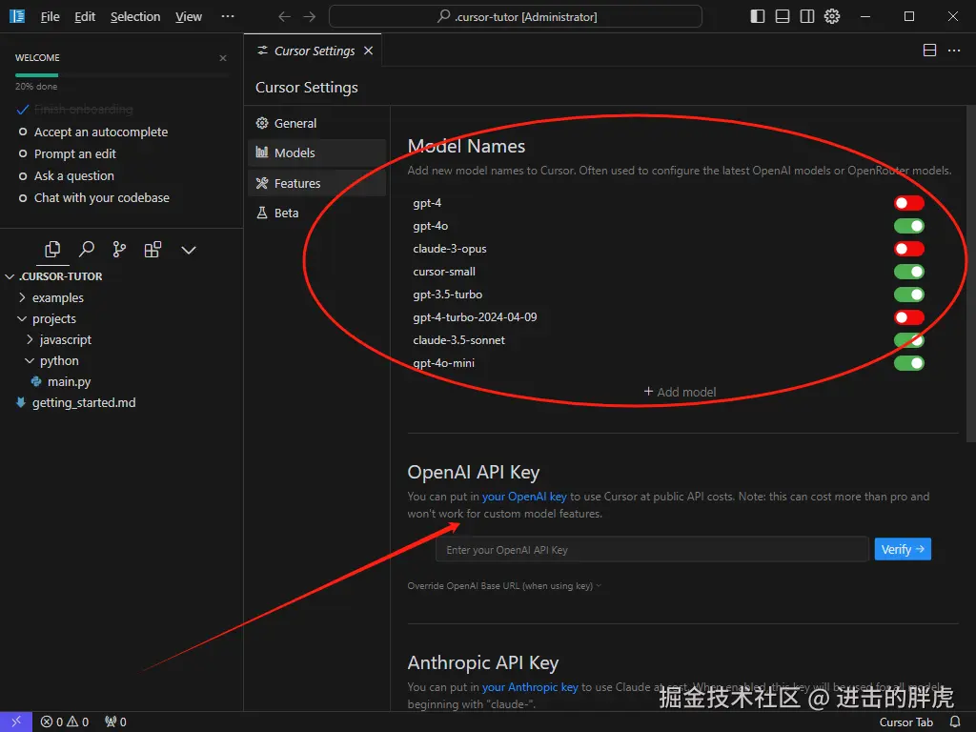Click Cursor Tab in status bar
The width and height of the screenshot is (976, 732).
(x=905, y=722)
